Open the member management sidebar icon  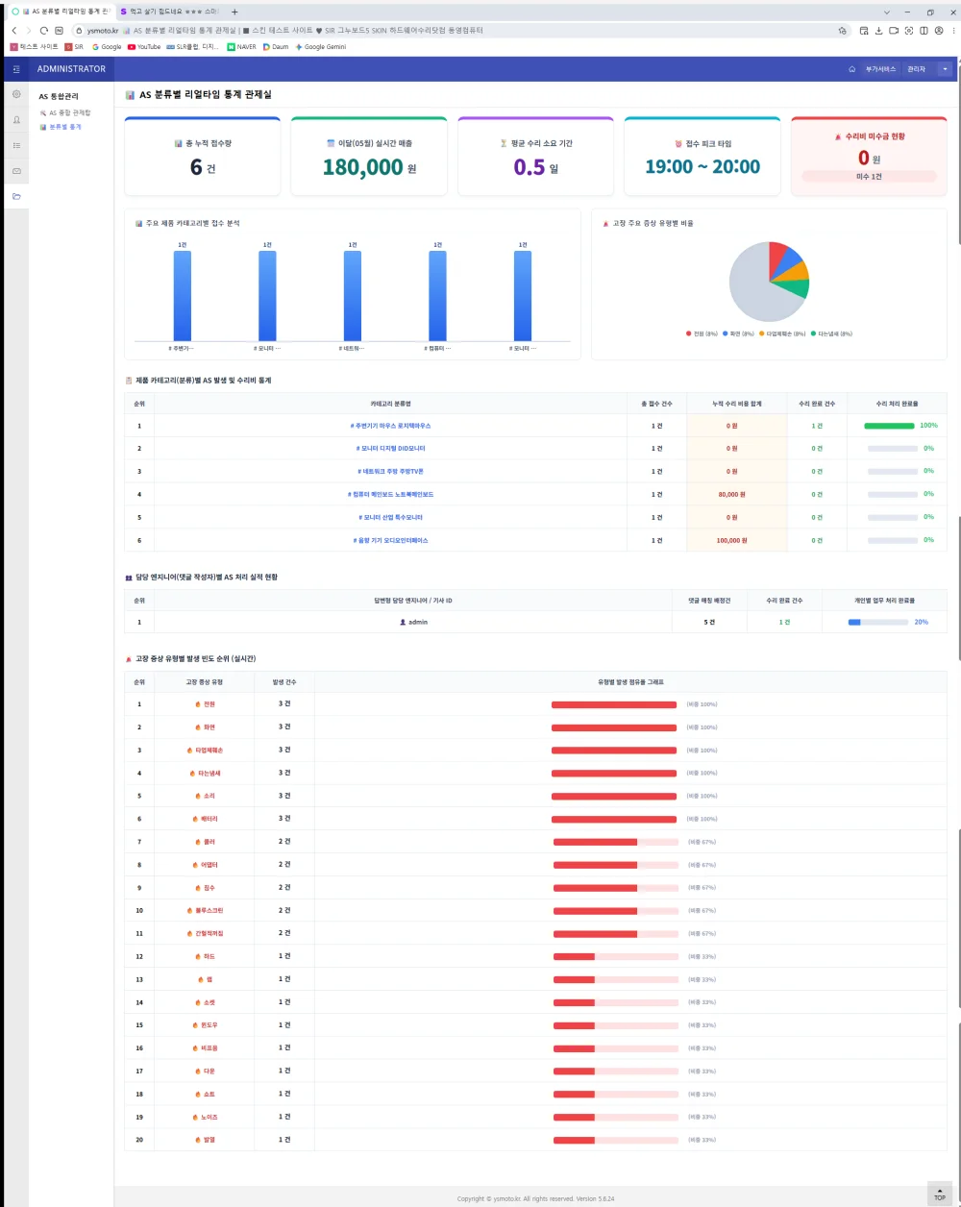pos(16,120)
